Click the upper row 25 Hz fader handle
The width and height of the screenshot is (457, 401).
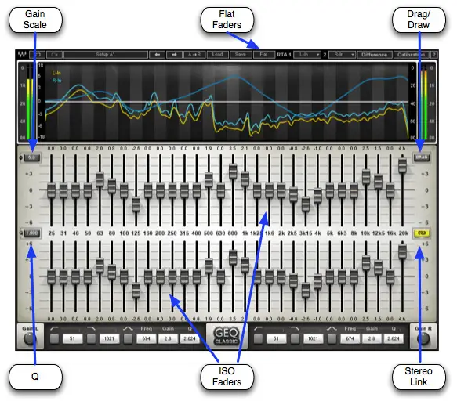point(51,190)
